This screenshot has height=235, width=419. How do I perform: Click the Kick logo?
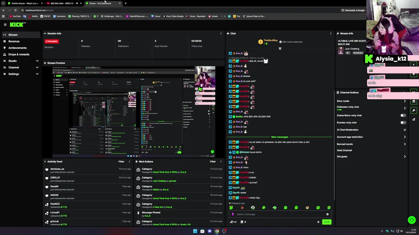click(x=17, y=24)
